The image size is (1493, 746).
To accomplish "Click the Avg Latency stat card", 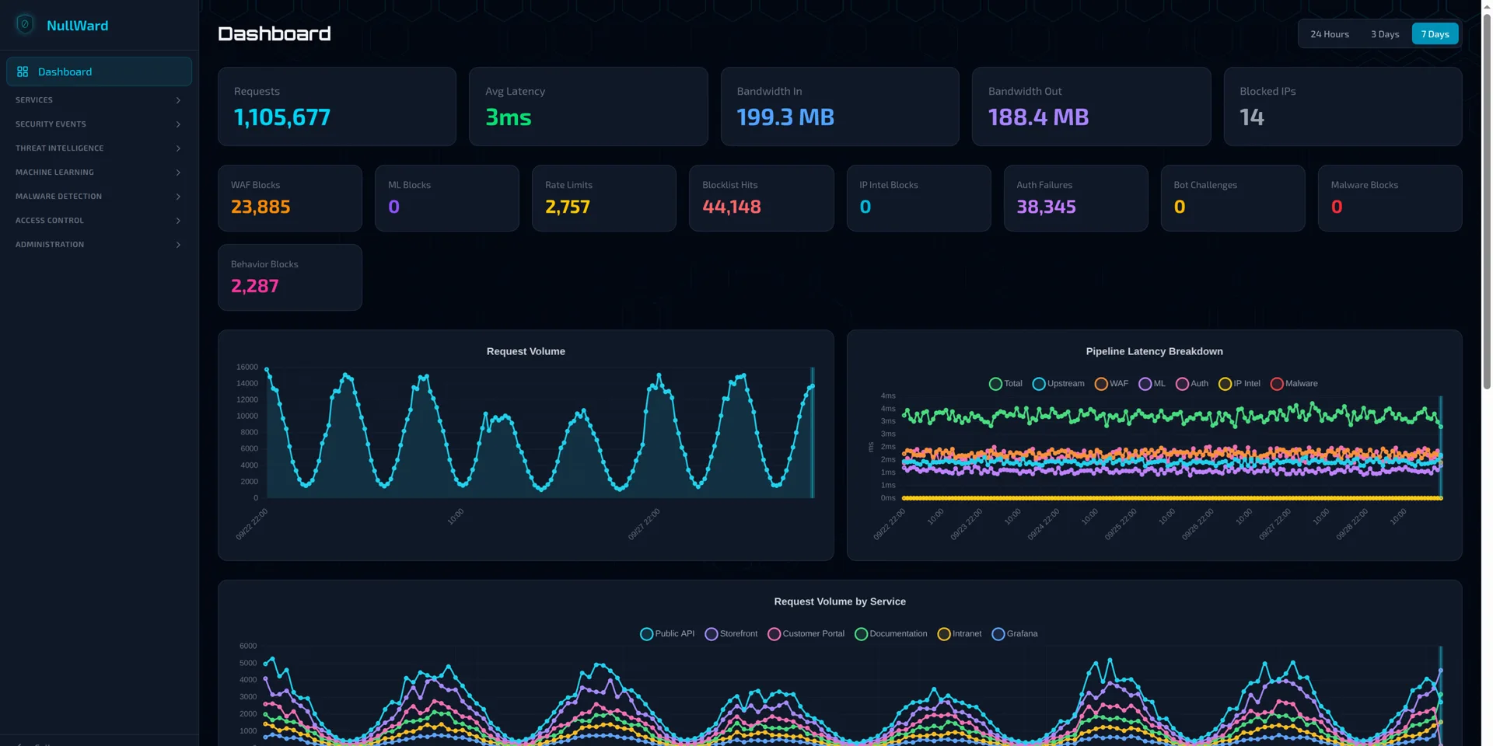I will (x=588, y=106).
